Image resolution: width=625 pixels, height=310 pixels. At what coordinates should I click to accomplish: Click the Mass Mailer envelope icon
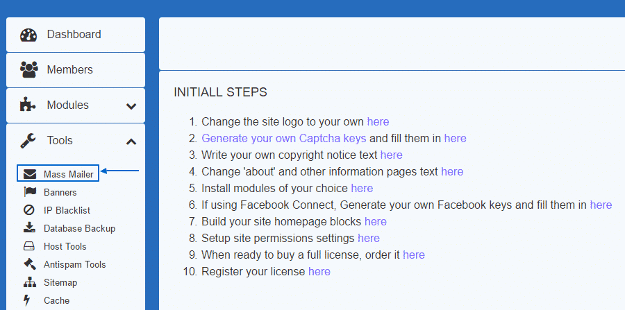point(30,174)
